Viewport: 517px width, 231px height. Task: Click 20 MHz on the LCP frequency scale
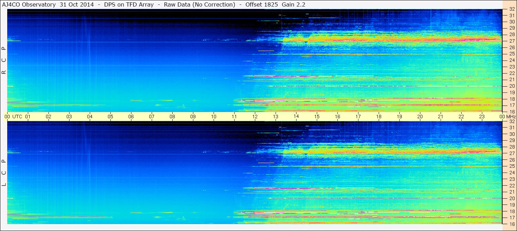click(511, 198)
